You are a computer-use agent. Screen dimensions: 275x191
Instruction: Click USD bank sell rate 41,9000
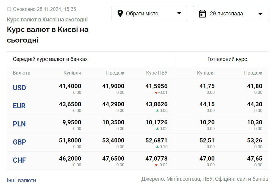[x=113, y=86]
